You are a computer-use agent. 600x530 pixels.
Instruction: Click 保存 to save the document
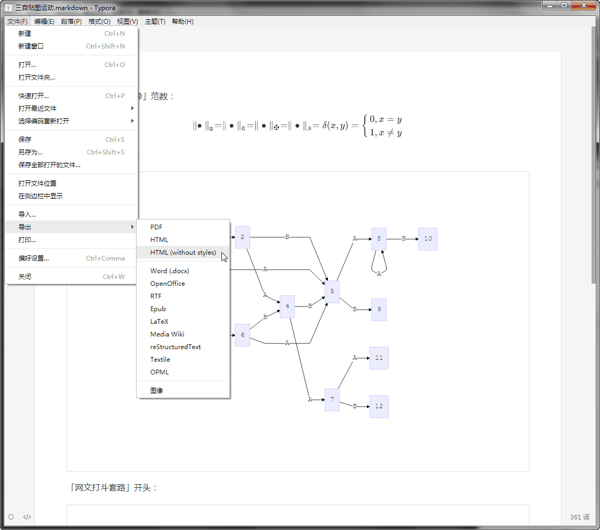pos(71,139)
